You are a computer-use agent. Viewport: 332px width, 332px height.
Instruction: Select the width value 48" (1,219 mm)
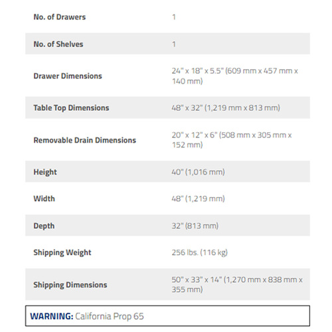click(199, 199)
